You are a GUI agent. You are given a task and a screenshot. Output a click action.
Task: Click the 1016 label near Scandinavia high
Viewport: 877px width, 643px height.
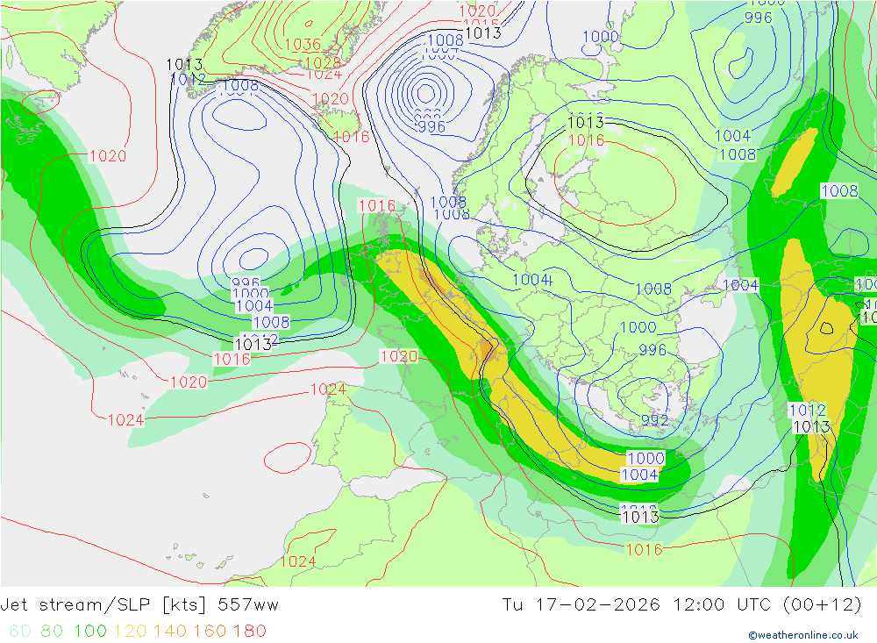(x=586, y=139)
